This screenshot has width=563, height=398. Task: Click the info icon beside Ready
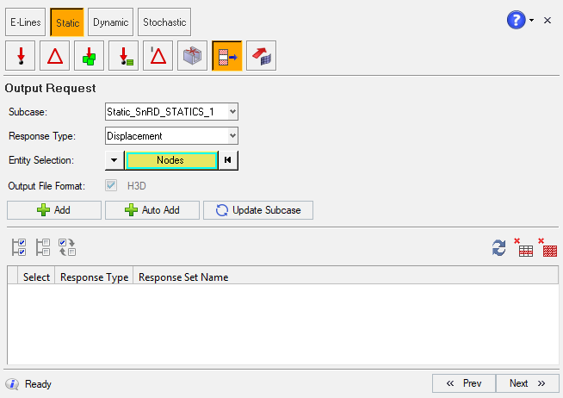click(13, 384)
